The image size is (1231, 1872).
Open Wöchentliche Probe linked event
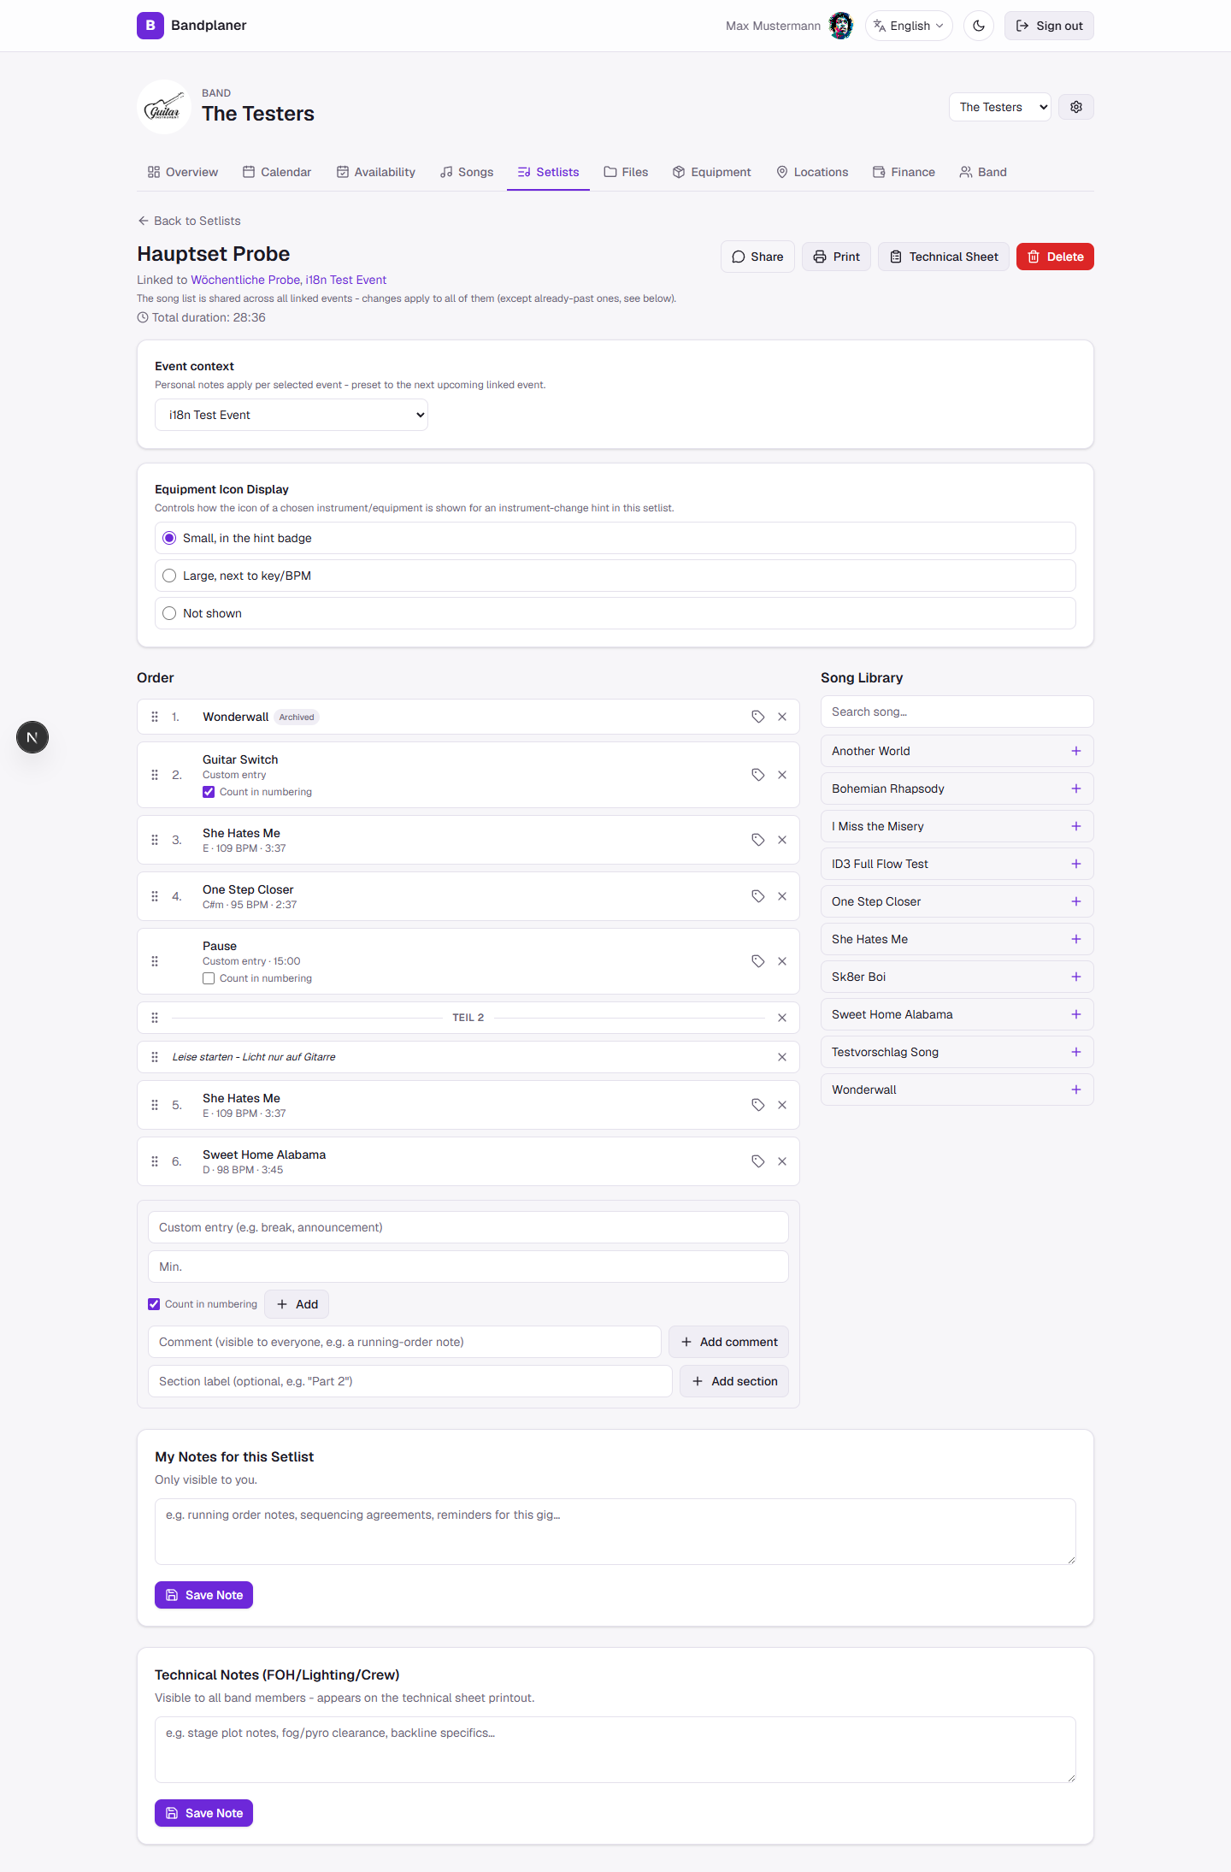(x=245, y=280)
